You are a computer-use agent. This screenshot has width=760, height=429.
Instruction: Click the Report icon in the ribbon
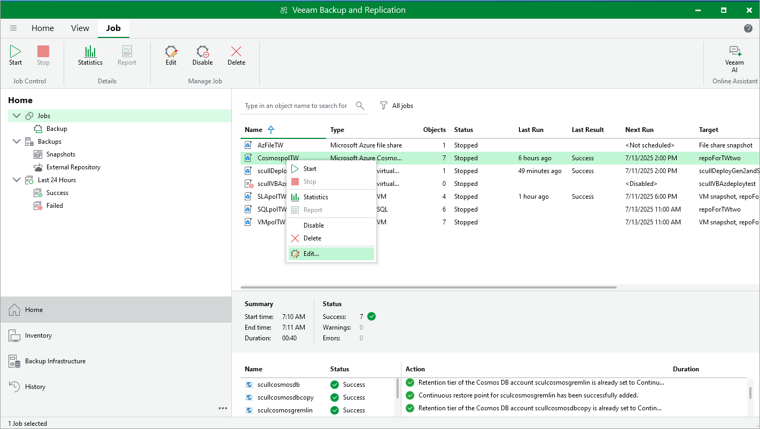coord(127,51)
